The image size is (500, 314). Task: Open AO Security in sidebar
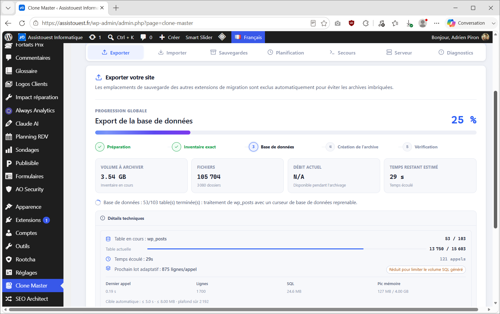(x=33, y=189)
